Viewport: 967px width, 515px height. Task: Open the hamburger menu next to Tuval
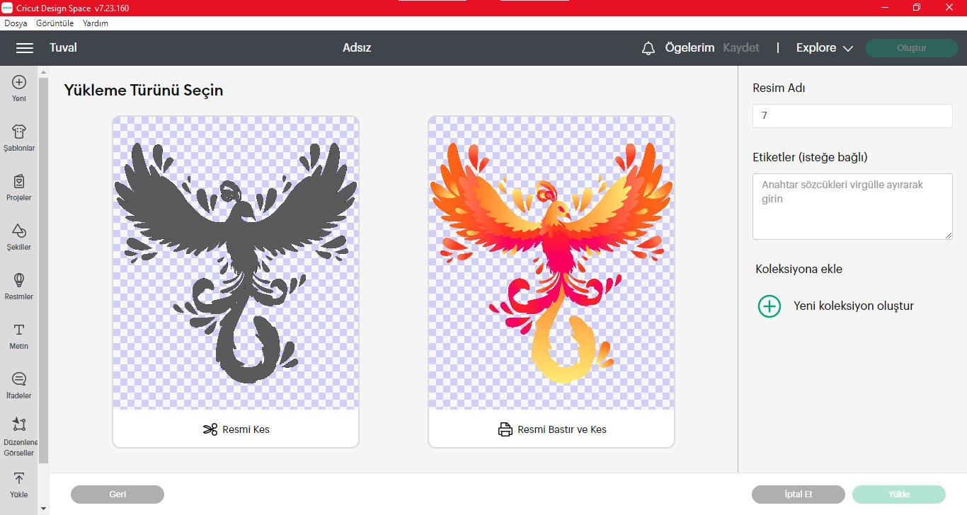25,48
